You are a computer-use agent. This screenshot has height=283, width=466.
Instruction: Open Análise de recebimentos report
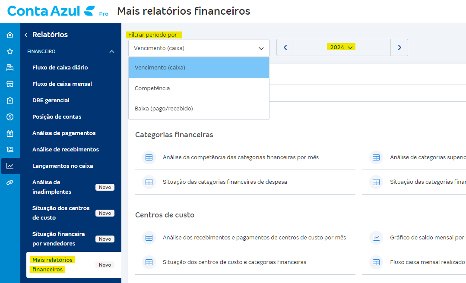[66, 149]
